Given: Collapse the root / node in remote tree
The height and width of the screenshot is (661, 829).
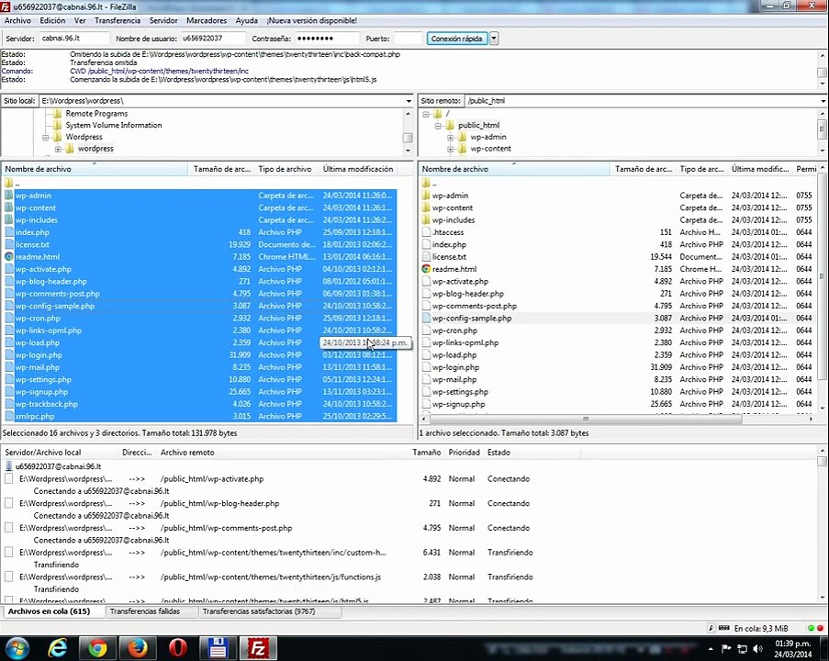Looking at the screenshot, I should pos(426,114).
